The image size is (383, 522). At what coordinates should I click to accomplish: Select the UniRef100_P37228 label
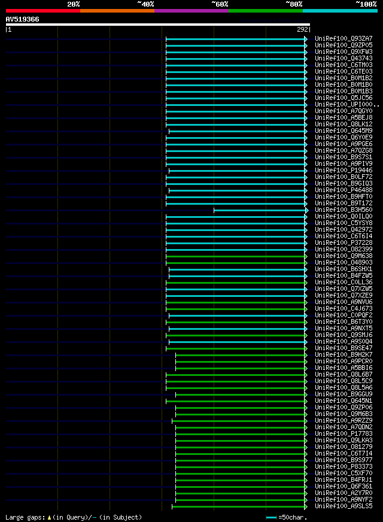pyautogui.click(x=344, y=243)
